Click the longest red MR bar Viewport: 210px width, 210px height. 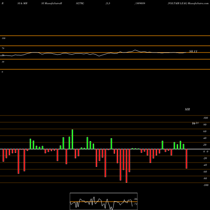coord(126,166)
